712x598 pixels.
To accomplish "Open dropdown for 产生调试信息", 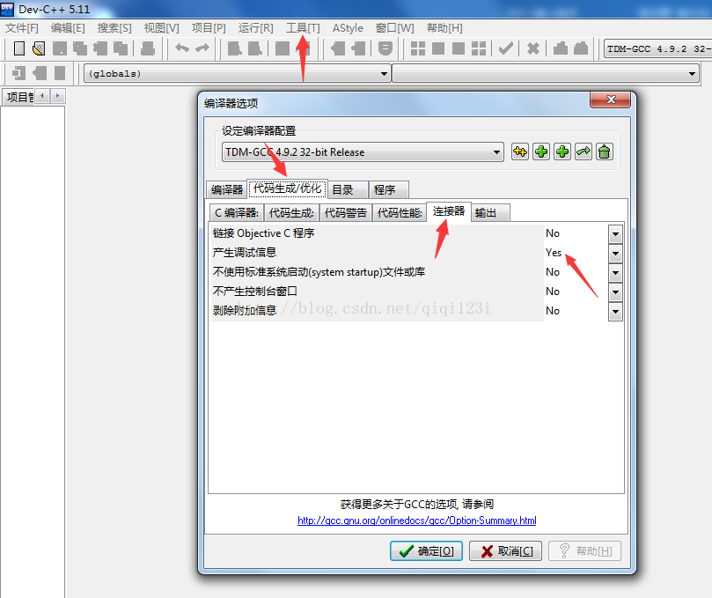I will pos(615,254).
